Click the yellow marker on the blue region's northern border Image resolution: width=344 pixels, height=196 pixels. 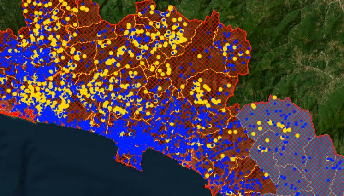(x=274, y=98)
